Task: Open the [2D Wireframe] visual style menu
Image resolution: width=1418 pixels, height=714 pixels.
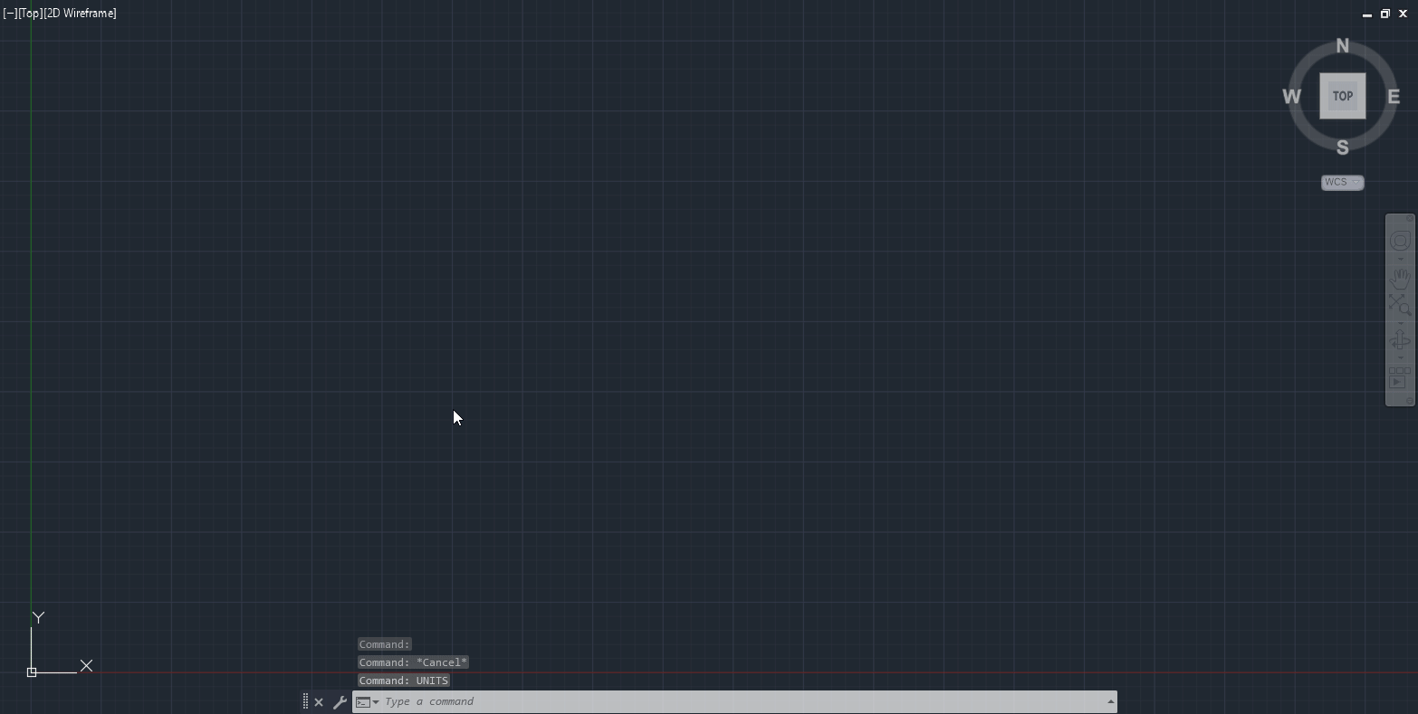Action: [x=80, y=14]
